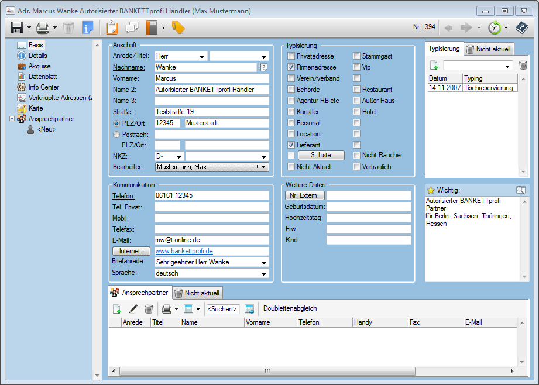This screenshot has height=385, width=539.
Task: Open the www.bankettprofi.de link
Action: coord(184,251)
